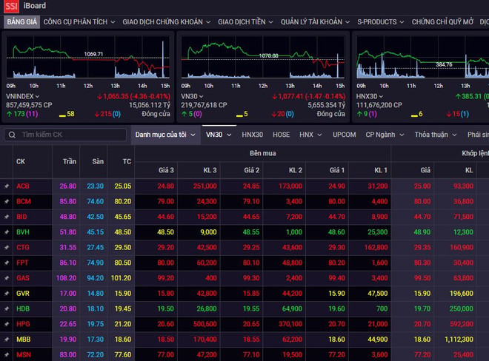Screen dimensions: 489x361
Task: Click the GVR stock symbol
Action: click(24, 293)
